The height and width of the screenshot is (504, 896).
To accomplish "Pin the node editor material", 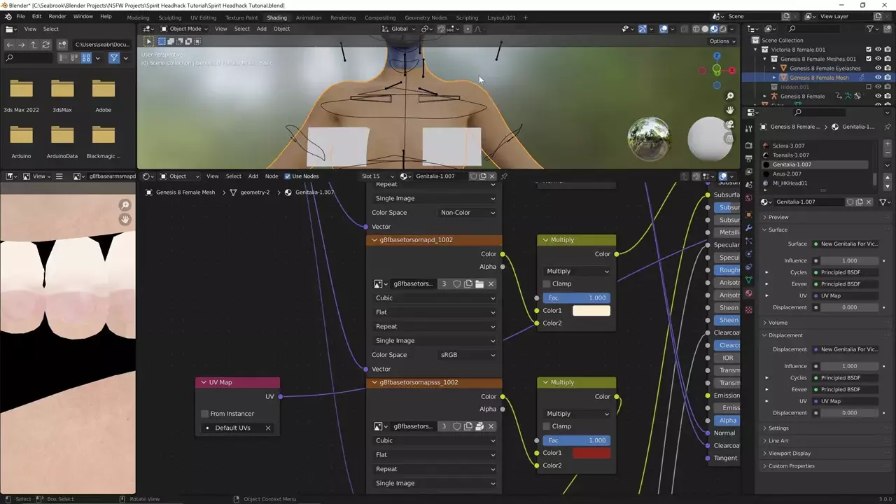I will (x=504, y=176).
